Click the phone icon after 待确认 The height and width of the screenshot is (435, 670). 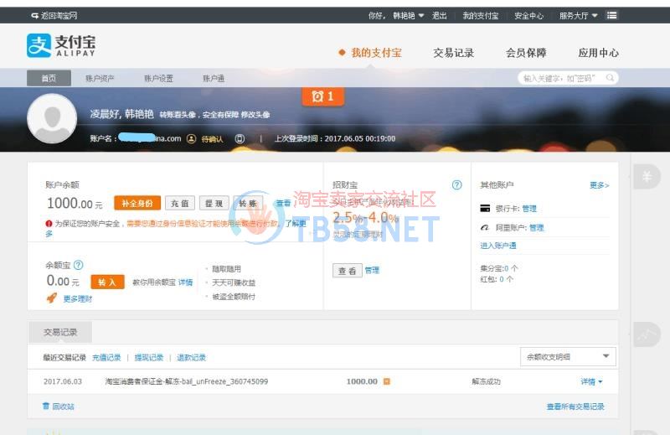[240, 138]
